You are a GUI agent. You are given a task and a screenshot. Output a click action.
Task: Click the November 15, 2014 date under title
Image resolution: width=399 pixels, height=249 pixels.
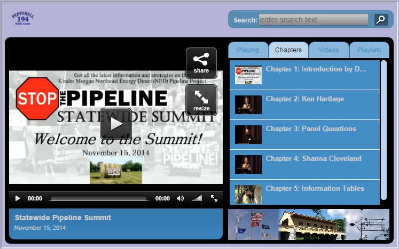tap(40, 228)
